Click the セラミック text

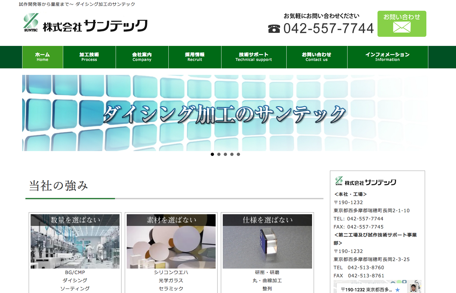171,288
